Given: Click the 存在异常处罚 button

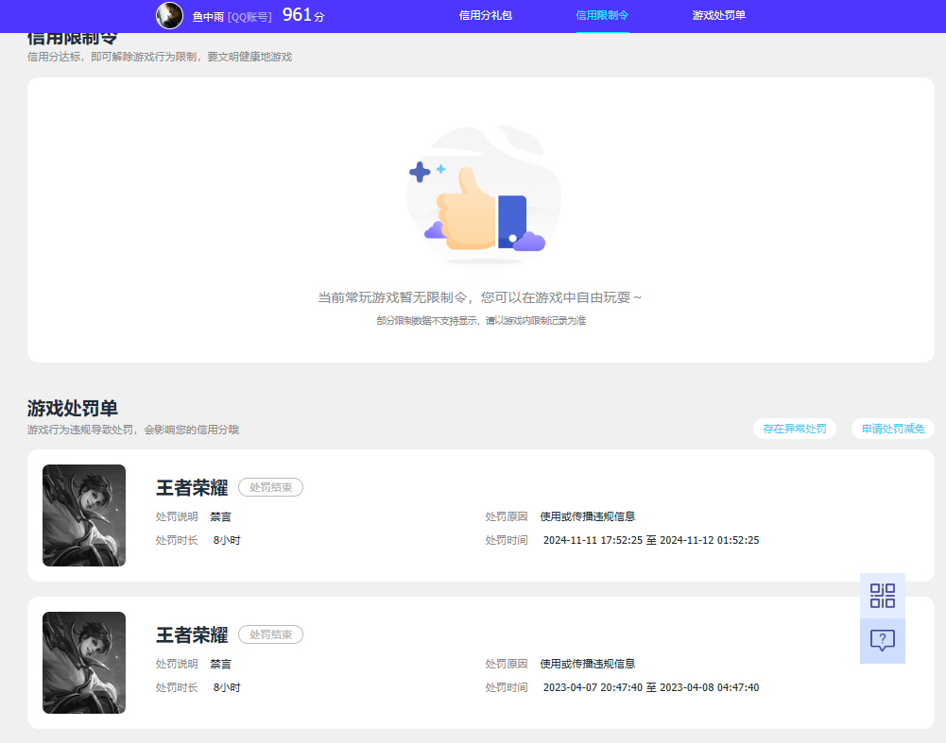Looking at the screenshot, I should (x=795, y=429).
